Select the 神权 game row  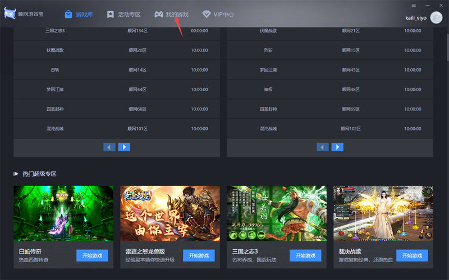(330, 90)
